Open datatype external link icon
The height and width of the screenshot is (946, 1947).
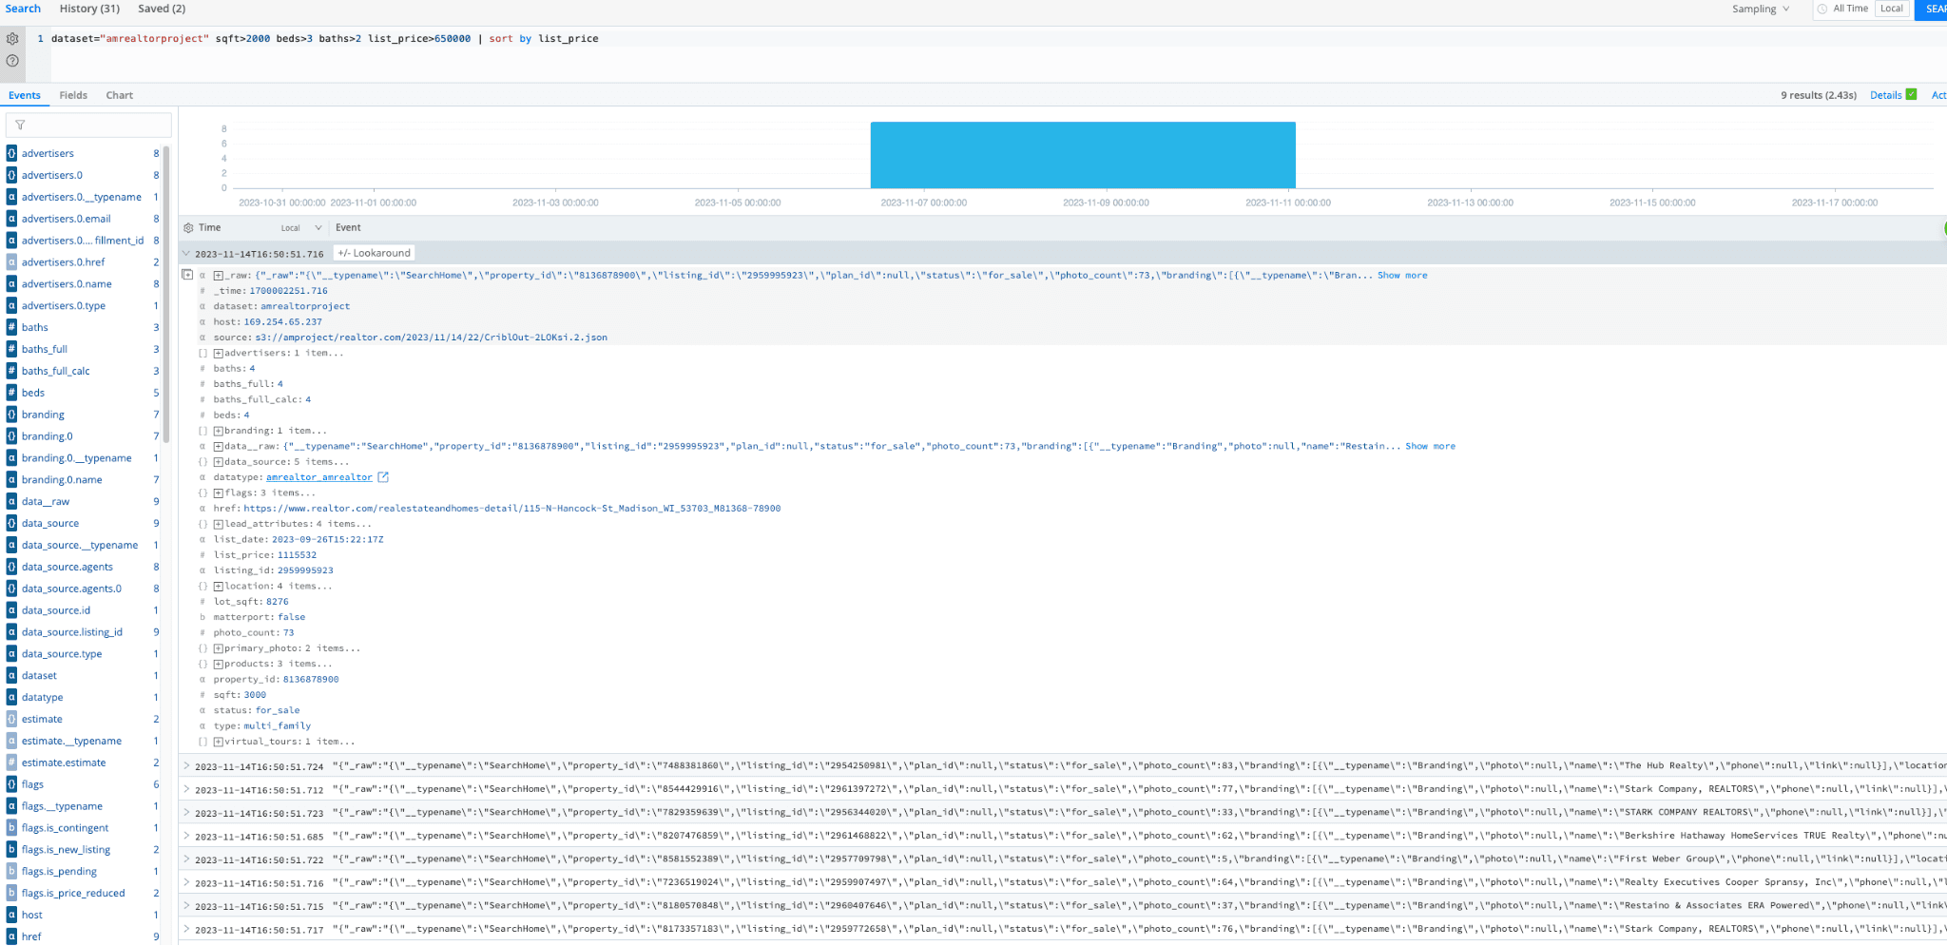click(x=383, y=477)
